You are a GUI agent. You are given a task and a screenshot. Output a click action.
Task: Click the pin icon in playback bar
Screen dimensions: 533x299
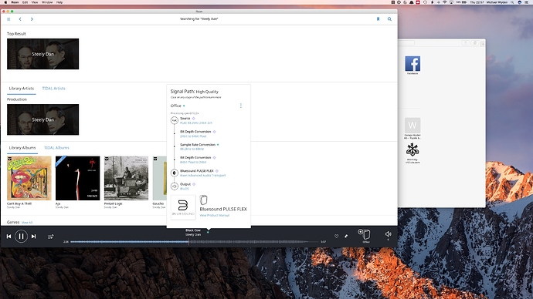click(x=346, y=237)
